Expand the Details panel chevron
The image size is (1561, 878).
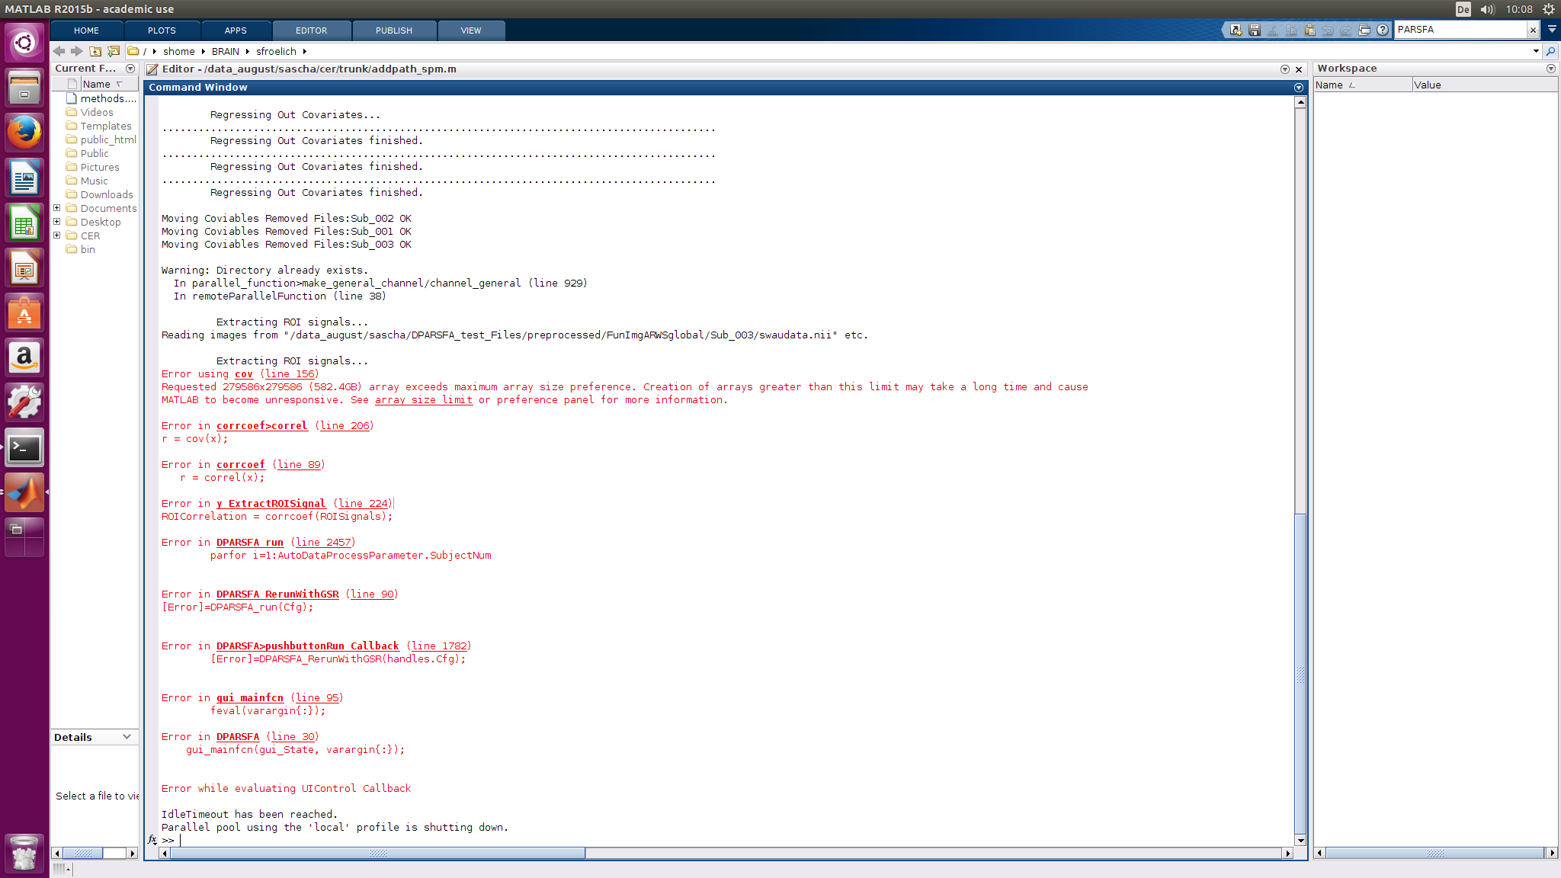coord(127,737)
